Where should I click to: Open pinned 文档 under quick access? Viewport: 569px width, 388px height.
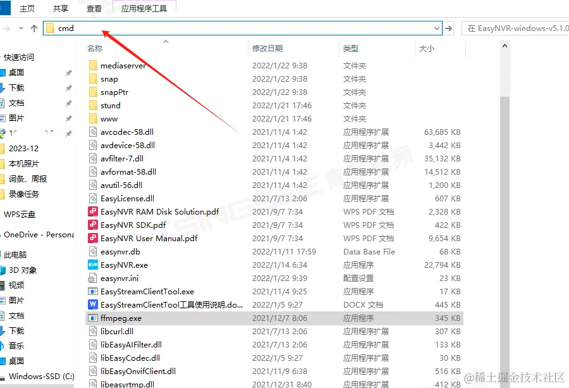[16, 103]
